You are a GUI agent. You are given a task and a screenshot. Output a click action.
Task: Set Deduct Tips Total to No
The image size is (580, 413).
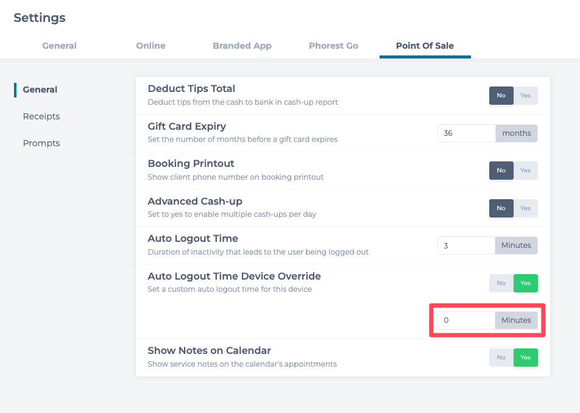point(501,96)
